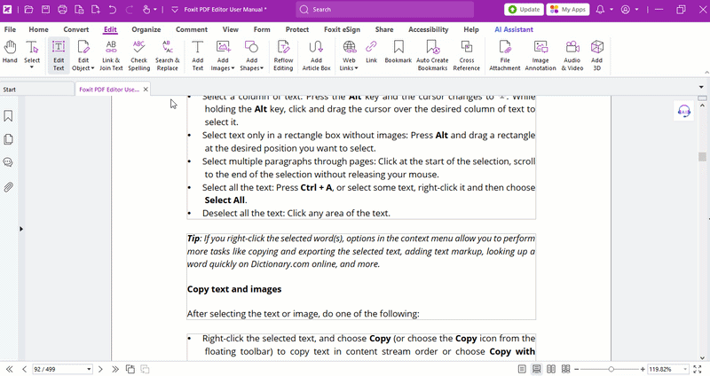Viewport: 710px width, 376px height.
Task: Open the Bookmarks side panel
Action: coord(8,116)
